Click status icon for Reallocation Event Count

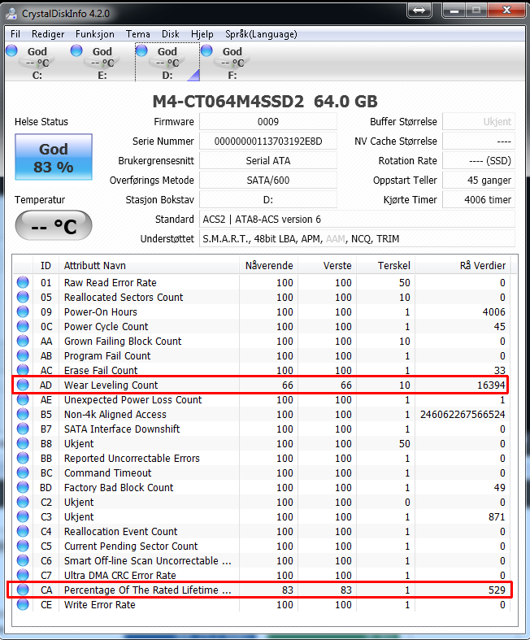pos(23,531)
